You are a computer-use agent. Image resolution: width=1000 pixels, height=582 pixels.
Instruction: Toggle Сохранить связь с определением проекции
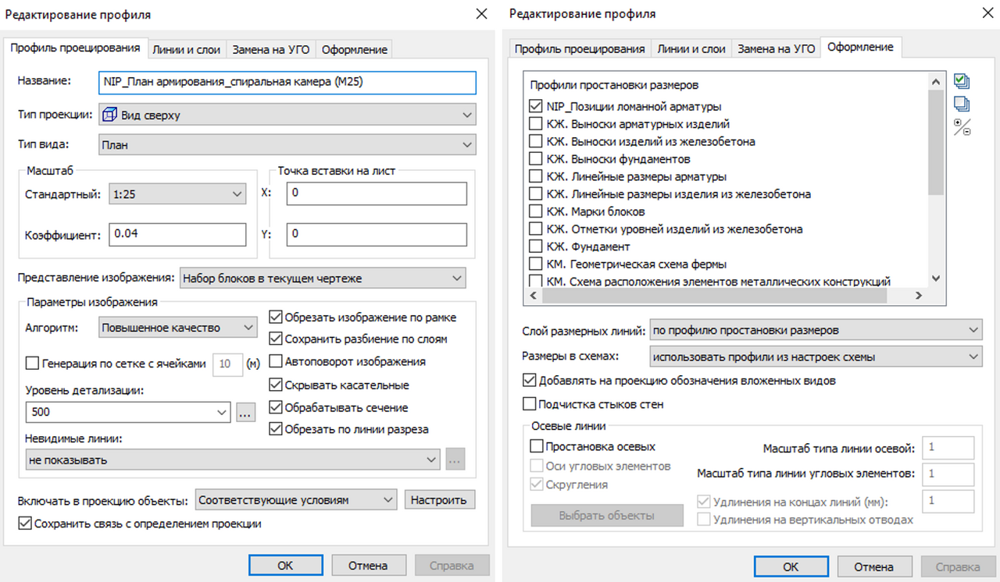coord(24,524)
